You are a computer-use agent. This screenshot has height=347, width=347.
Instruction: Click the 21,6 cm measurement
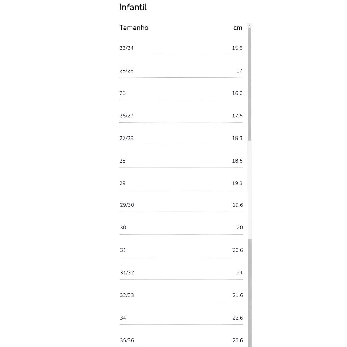pos(237,295)
